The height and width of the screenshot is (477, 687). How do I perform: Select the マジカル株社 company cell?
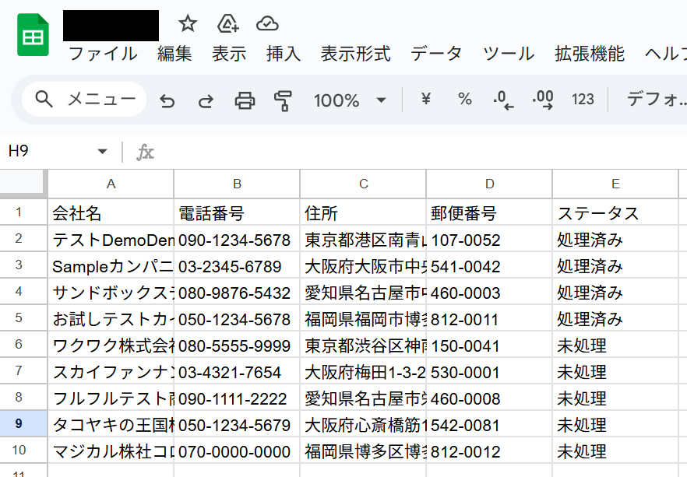pyautogui.click(x=111, y=451)
